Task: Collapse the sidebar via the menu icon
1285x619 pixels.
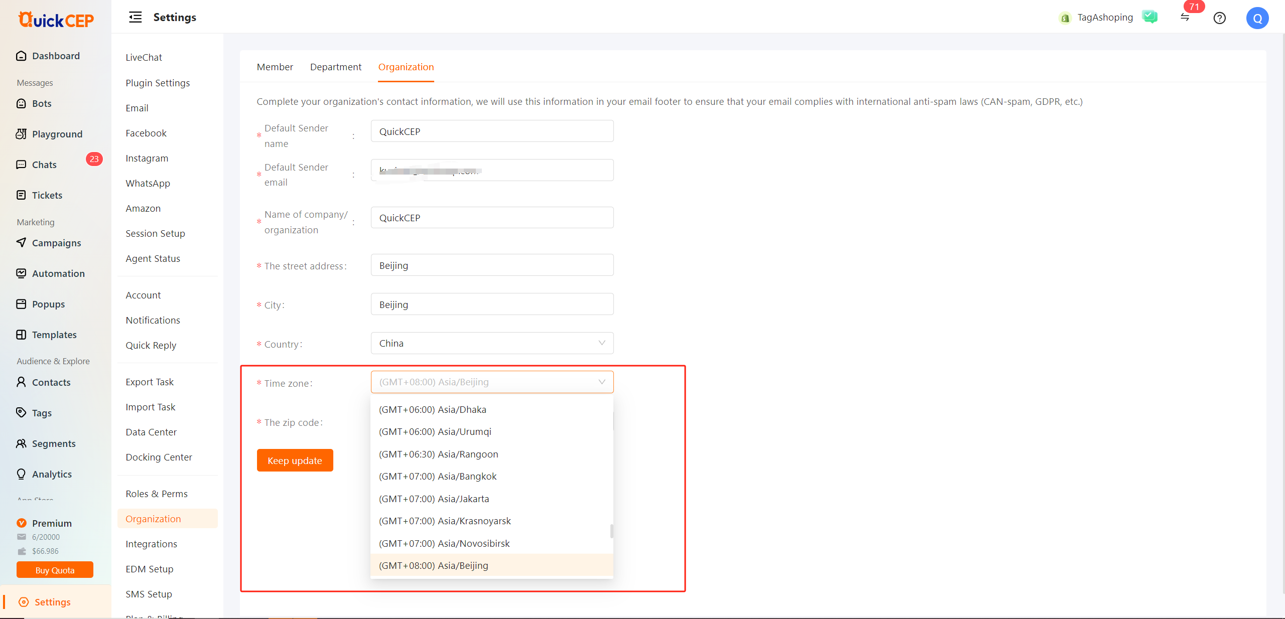Action: pyautogui.click(x=135, y=17)
